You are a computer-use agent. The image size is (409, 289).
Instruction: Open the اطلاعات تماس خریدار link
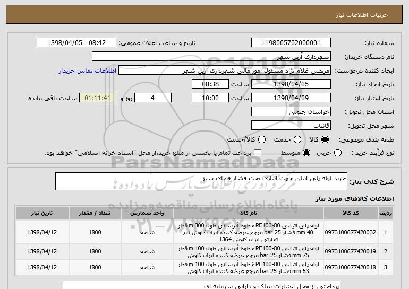coord(88,71)
